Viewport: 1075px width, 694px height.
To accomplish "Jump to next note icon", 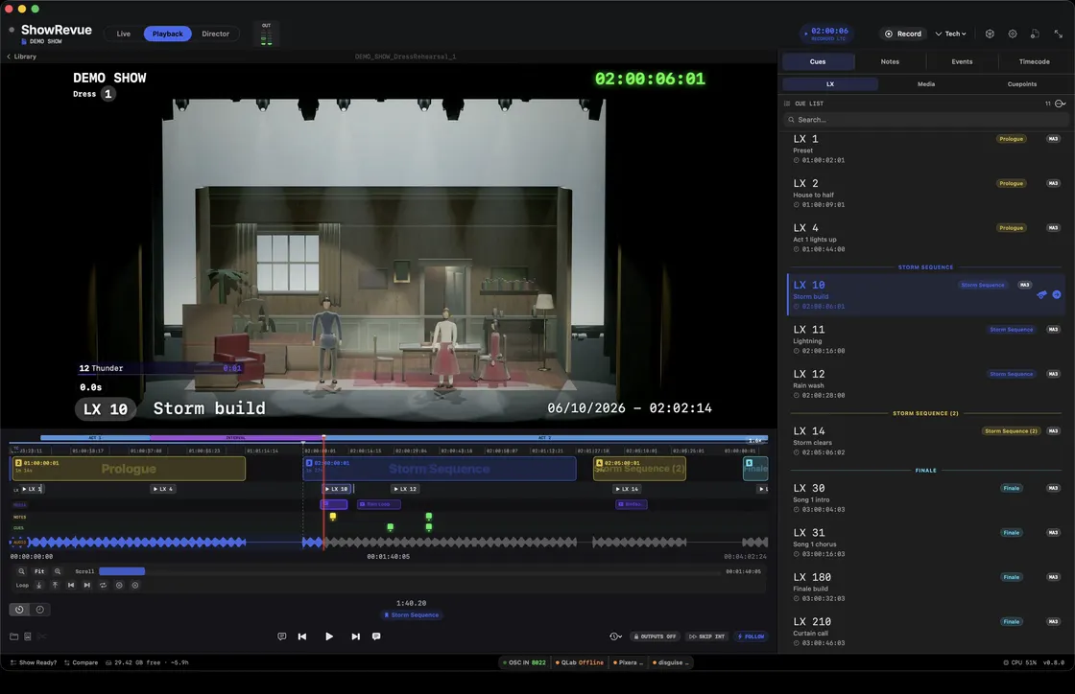I will tap(376, 636).
